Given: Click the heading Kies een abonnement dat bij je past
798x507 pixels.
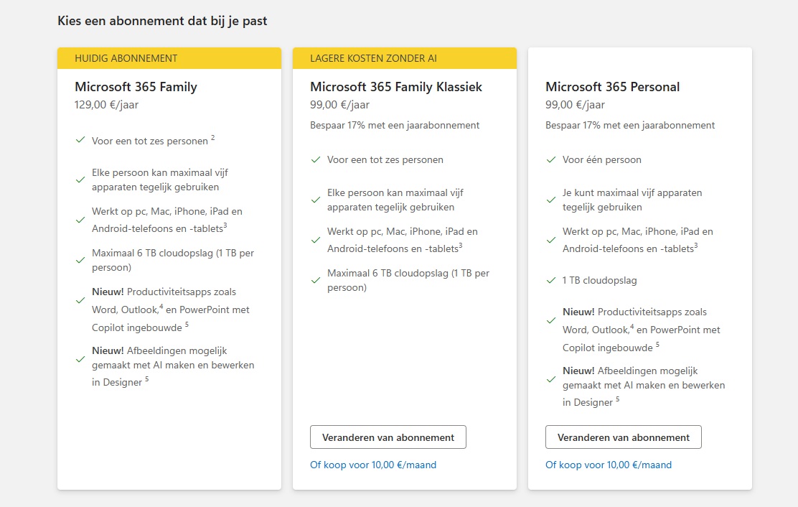Looking at the screenshot, I should [x=162, y=21].
